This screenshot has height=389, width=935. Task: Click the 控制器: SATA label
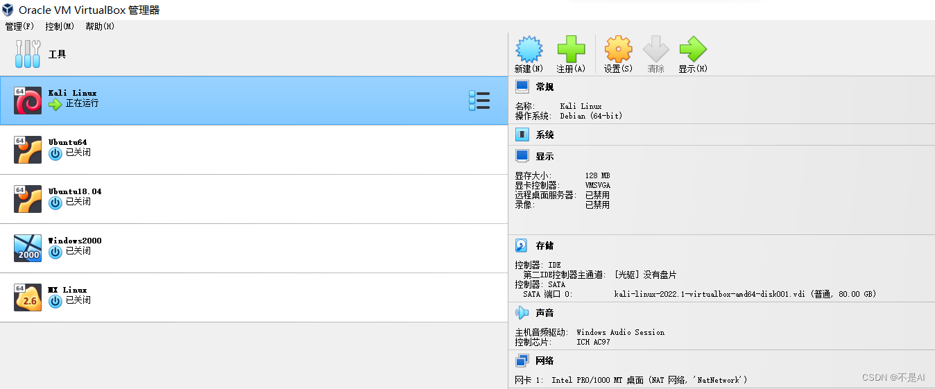coord(540,284)
